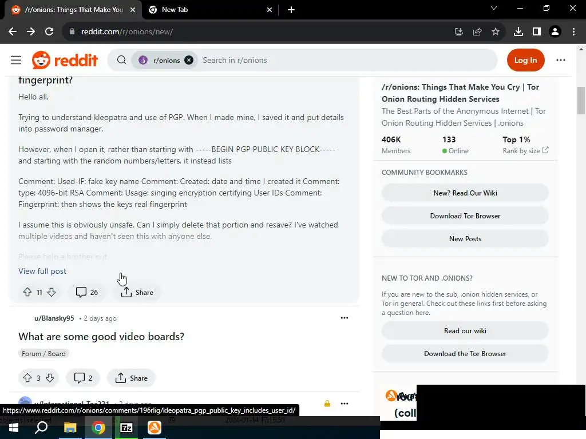Open the Log In button
This screenshot has height=439, width=586.
pos(525,60)
